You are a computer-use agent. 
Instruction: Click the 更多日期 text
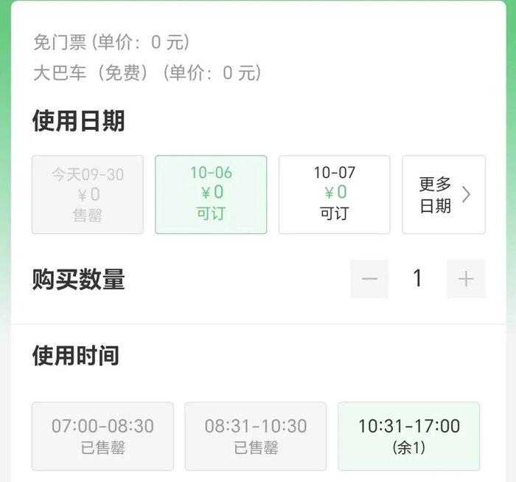click(435, 195)
